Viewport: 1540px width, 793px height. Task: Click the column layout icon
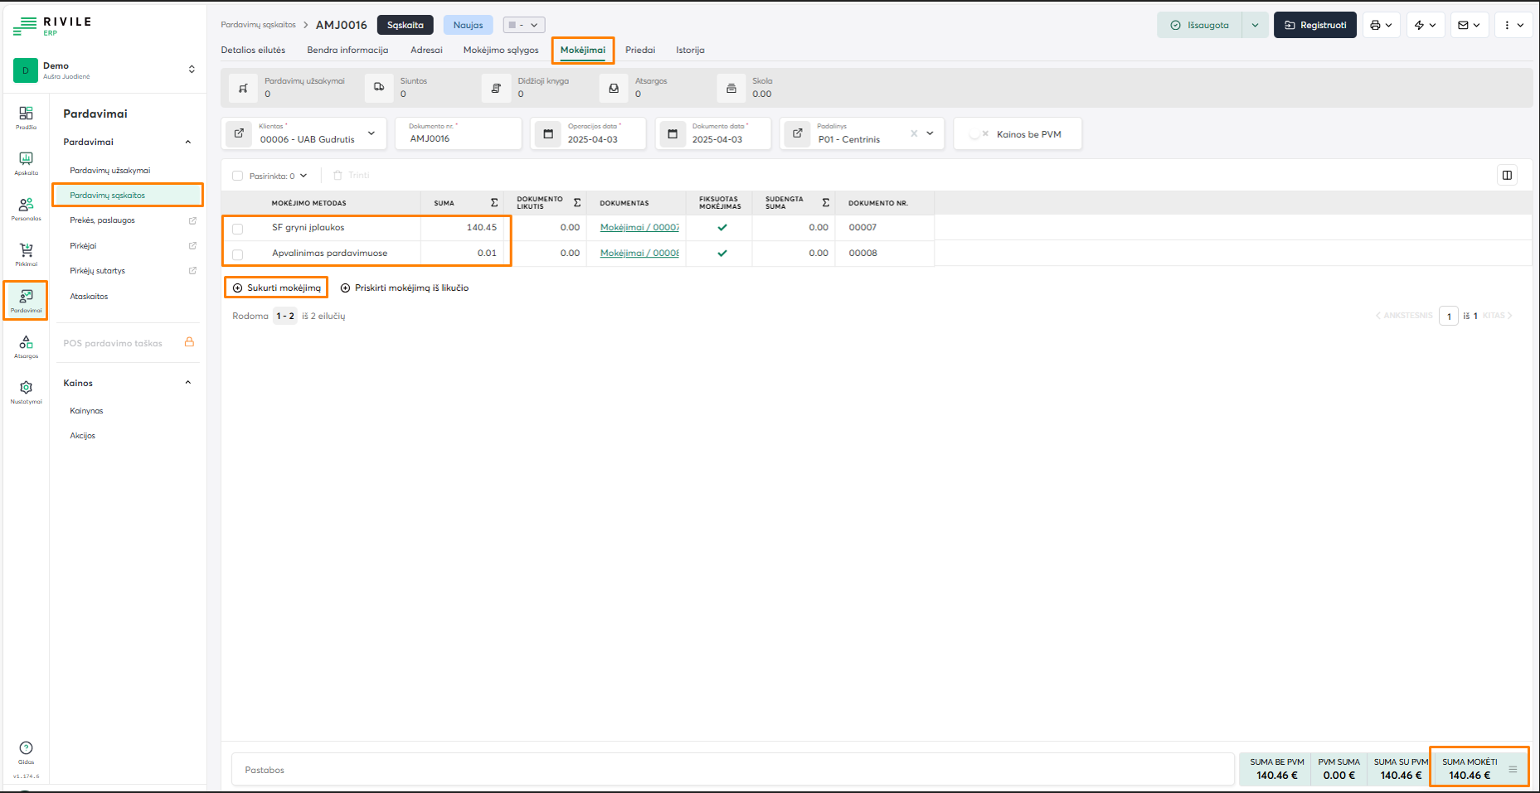pyautogui.click(x=1507, y=175)
